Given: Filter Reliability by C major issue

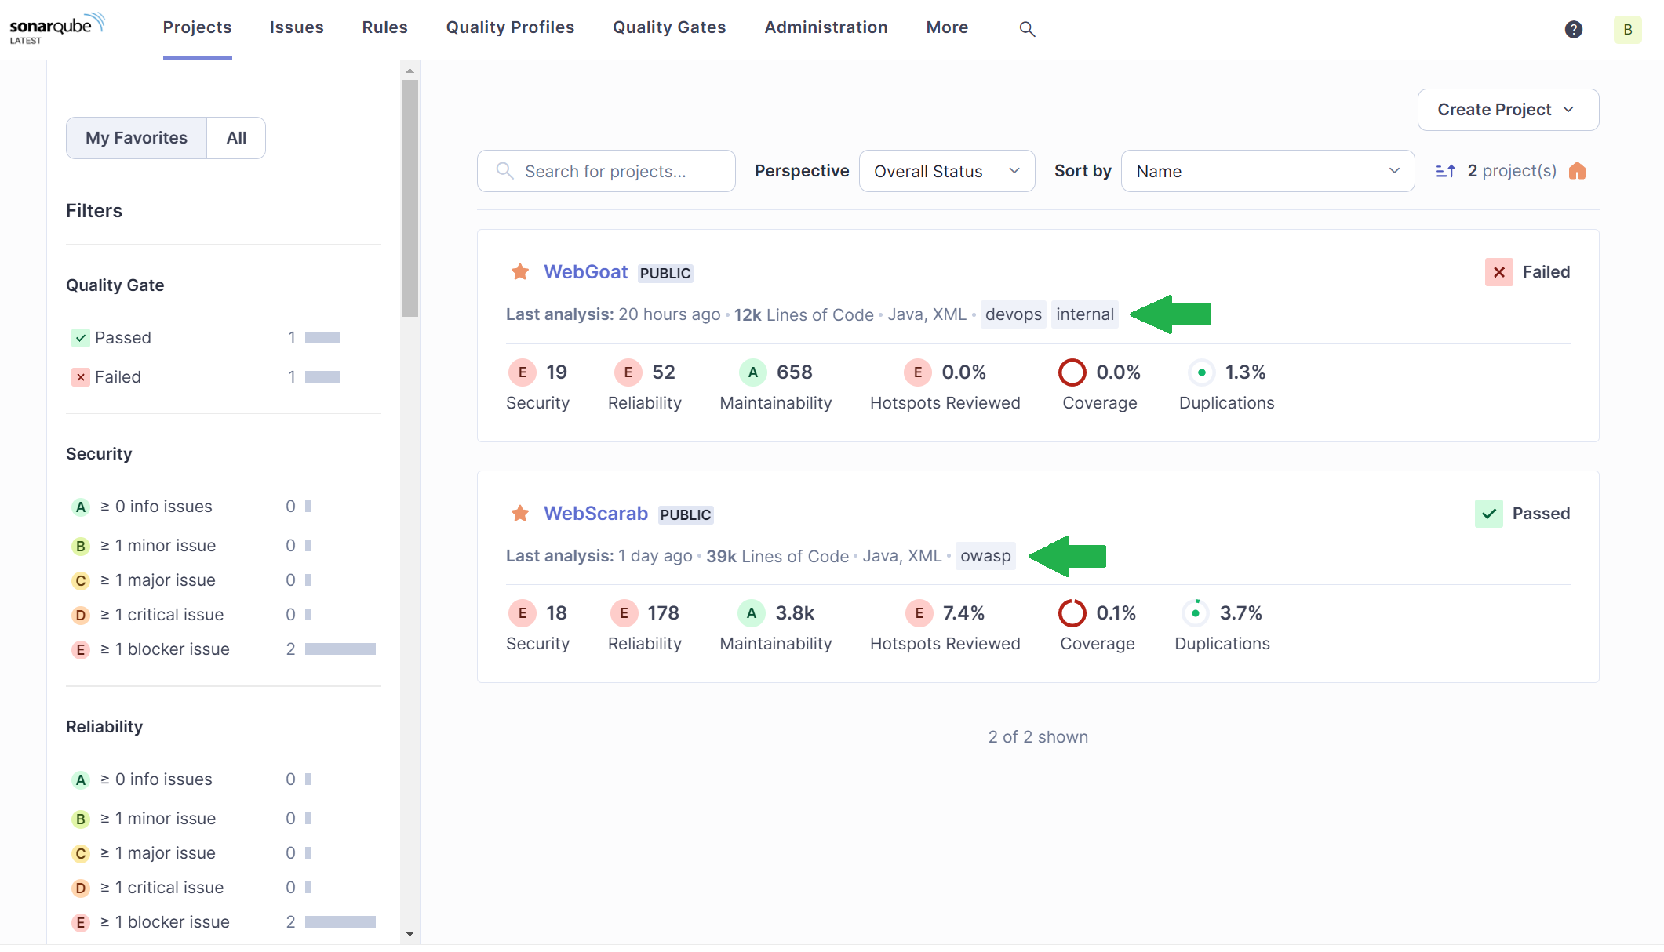Looking at the screenshot, I should pyautogui.click(x=223, y=853).
